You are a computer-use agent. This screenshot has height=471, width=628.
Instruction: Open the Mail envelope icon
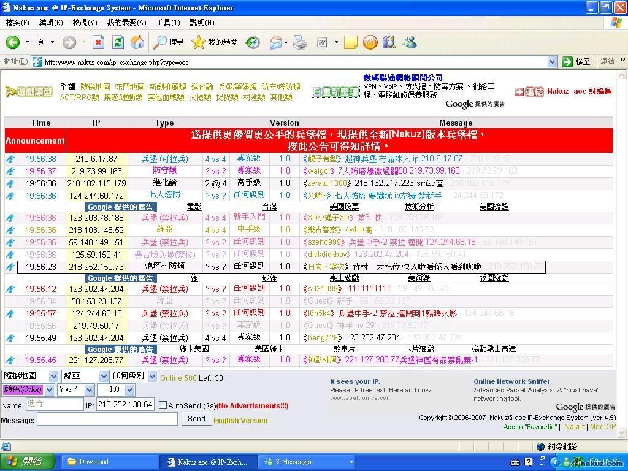point(276,42)
